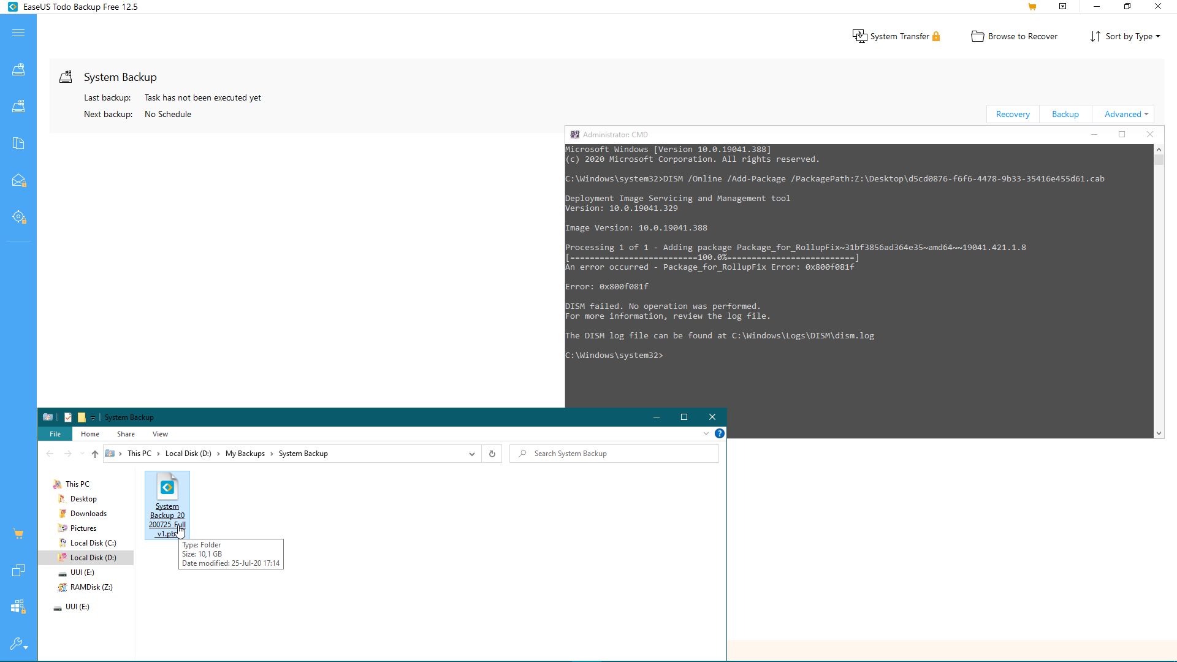Click the CMD window scroll down arrow
1177x662 pixels.
(x=1159, y=433)
